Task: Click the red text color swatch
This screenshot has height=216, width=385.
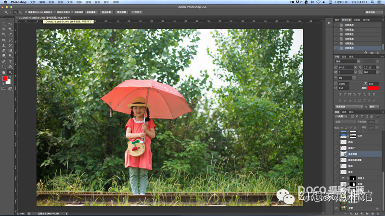Action: pyautogui.click(x=373, y=88)
